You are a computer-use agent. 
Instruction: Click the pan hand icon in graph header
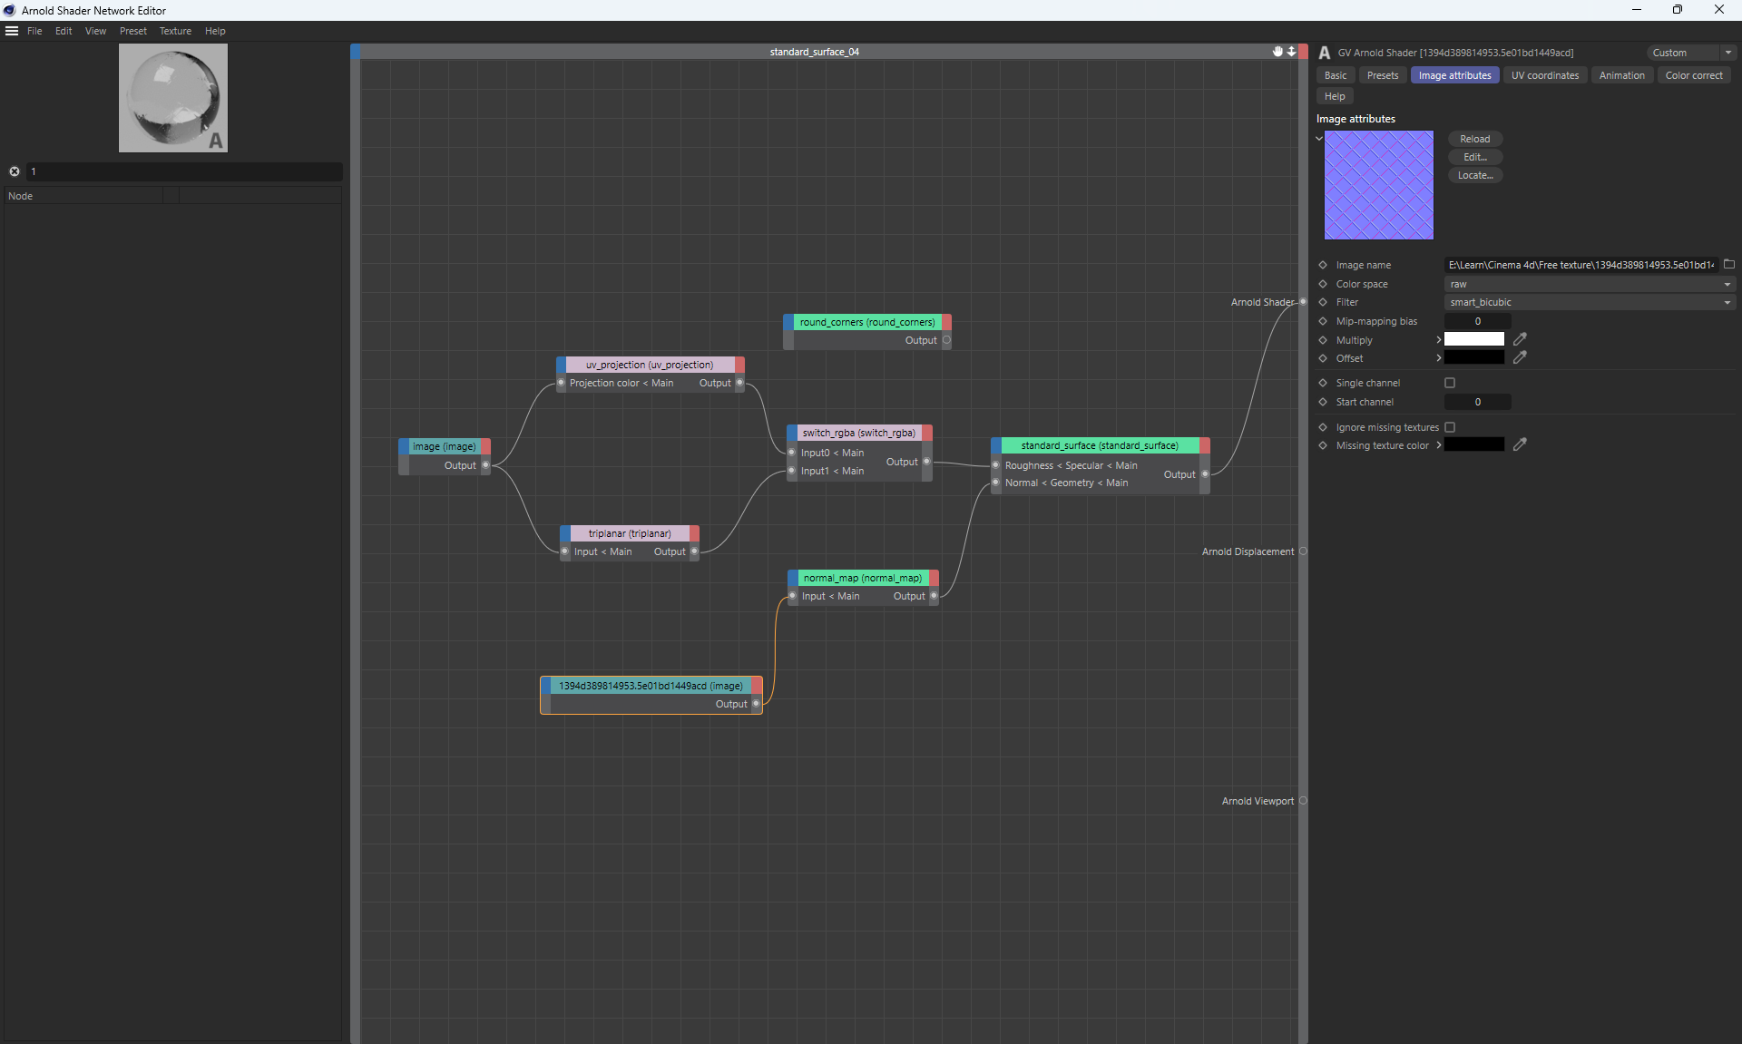pyautogui.click(x=1277, y=52)
